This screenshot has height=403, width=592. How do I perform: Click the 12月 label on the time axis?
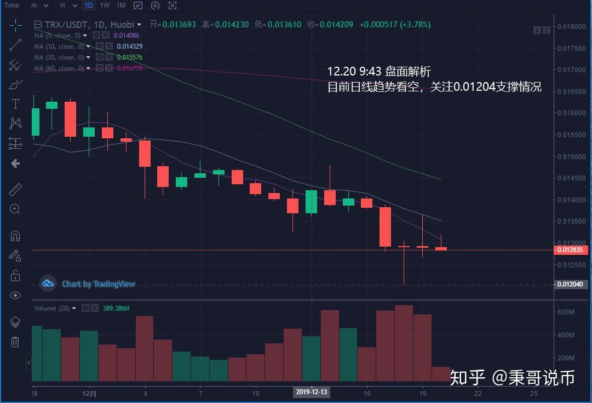(89, 394)
